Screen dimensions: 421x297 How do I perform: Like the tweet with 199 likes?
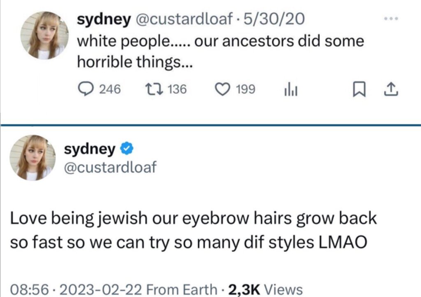coord(222,89)
